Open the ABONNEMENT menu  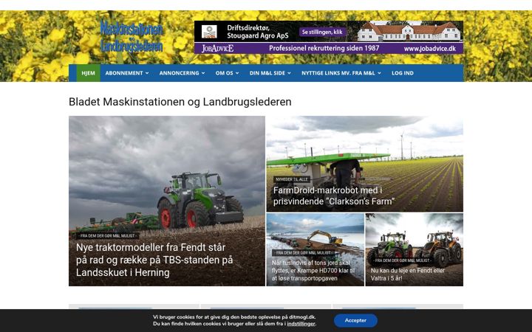point(124,73)
